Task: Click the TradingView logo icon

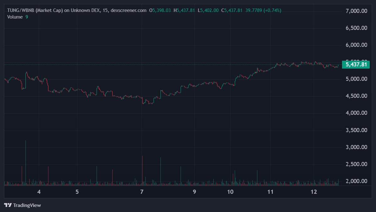Action: (x=8, y=205)
